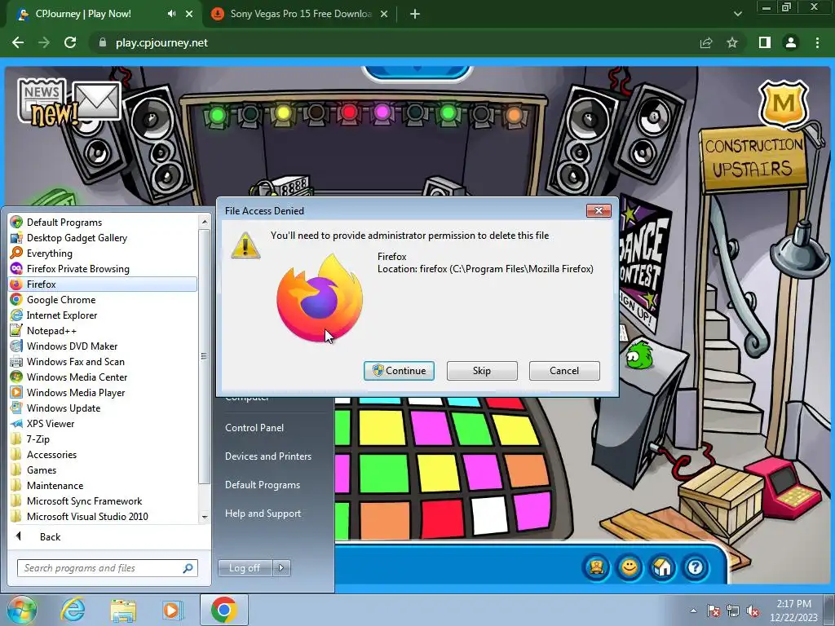Viewport: 835px width, 626px height.
Task: Expand the Maintenance folder
Action: point(55,485)
